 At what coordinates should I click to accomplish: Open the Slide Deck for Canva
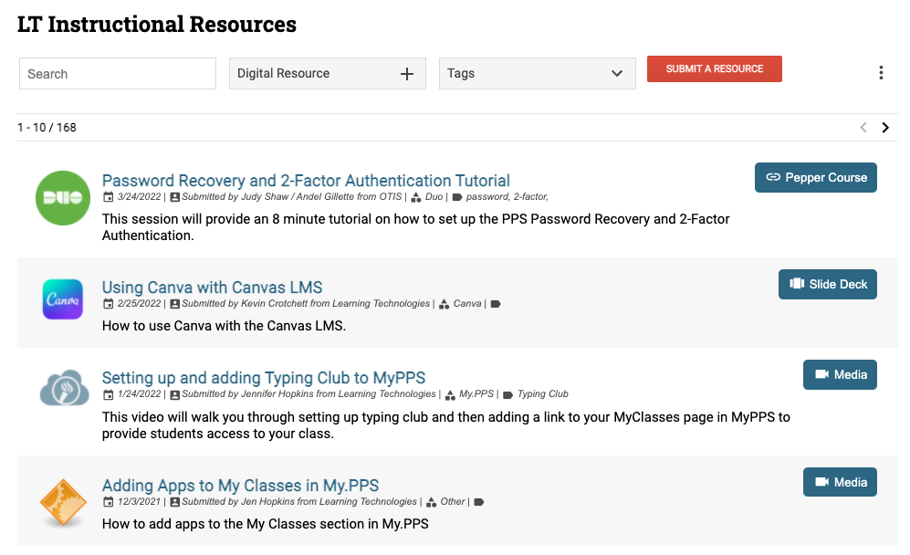827,284
